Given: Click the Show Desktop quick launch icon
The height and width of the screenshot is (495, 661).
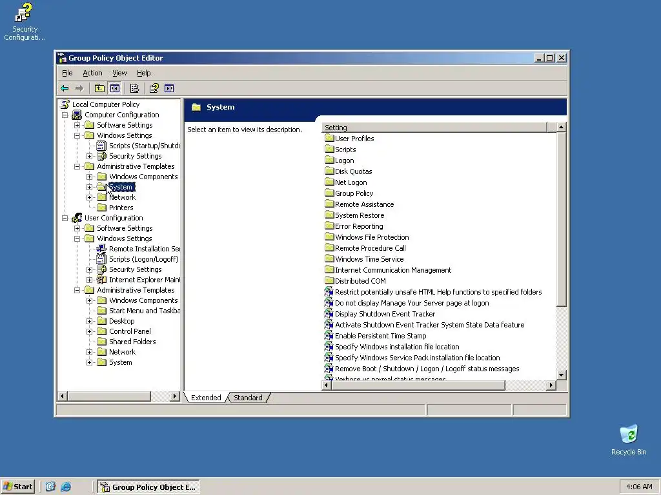Looking at the screenshot, I should (50, 487).
